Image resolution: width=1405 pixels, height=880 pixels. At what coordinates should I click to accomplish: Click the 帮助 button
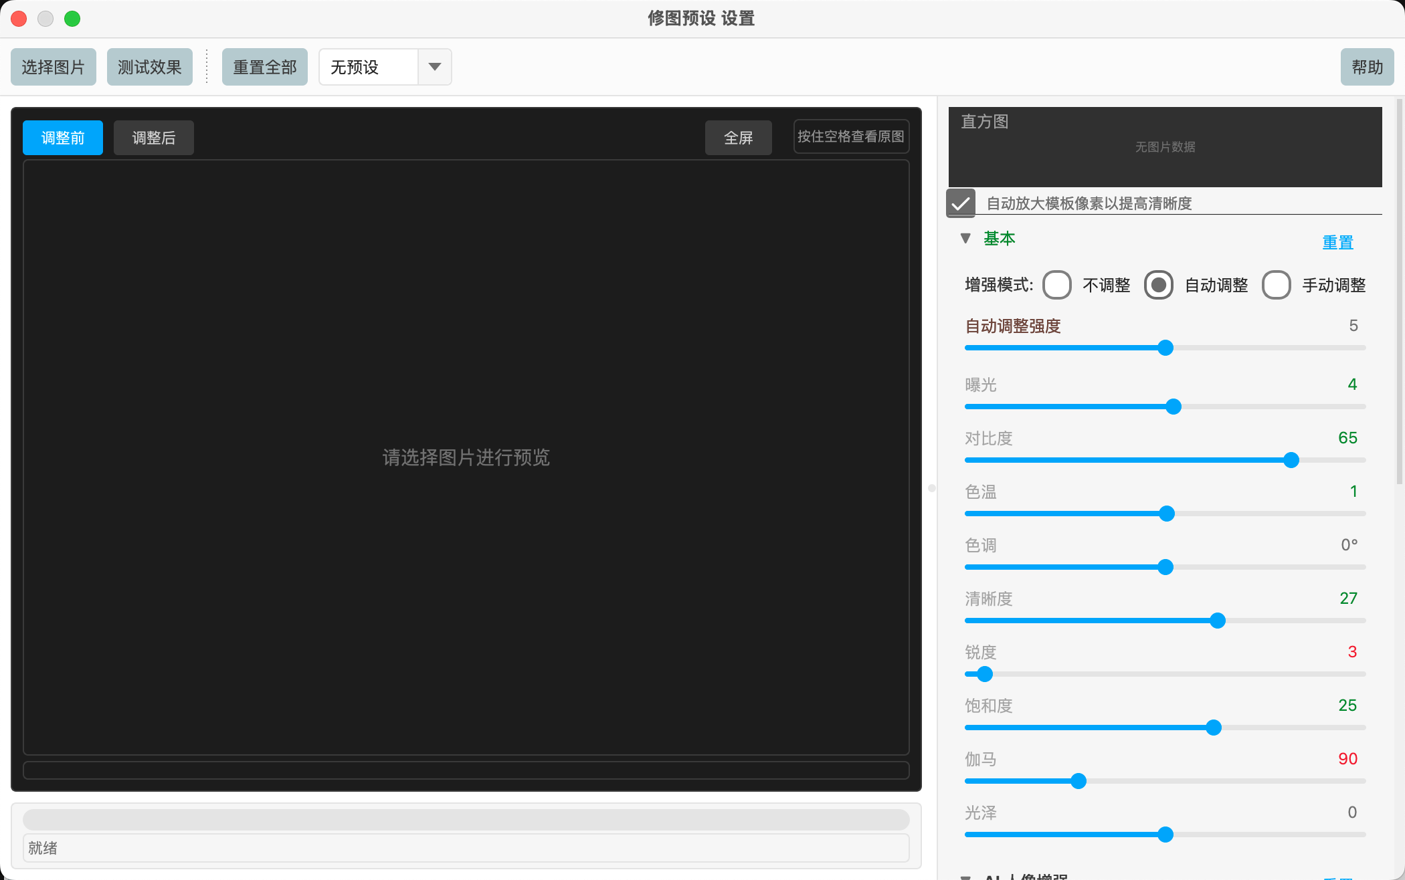tap(1367, 66)
